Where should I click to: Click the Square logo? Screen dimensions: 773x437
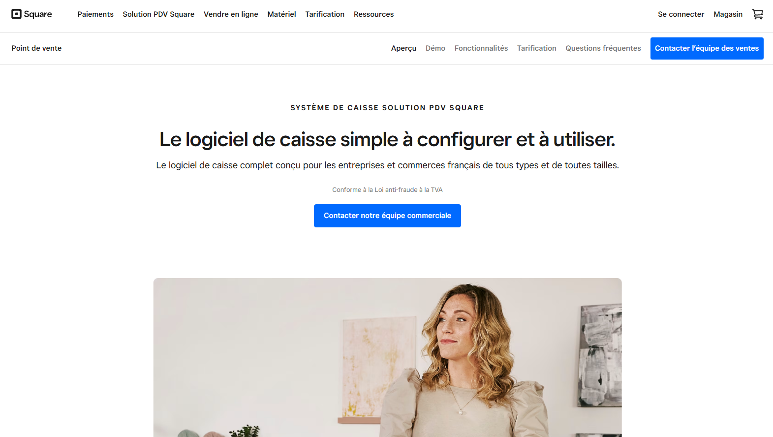[x=32, y=14]
